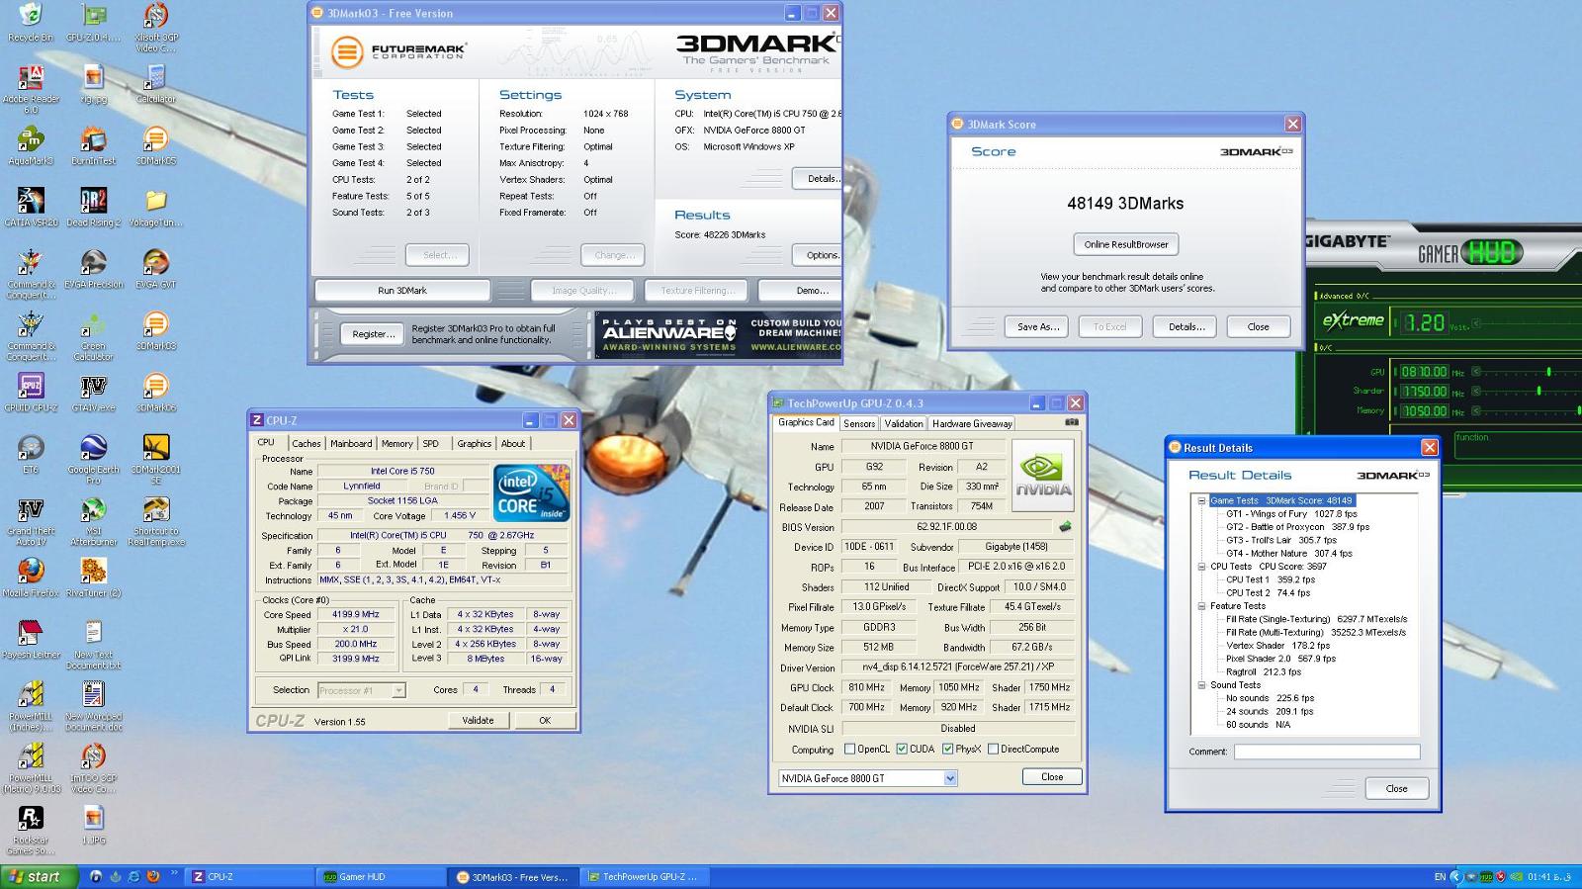Click BIOS version save chip icon in GPU-Z
The image size is (1582, 889).
pos(1065,527)
